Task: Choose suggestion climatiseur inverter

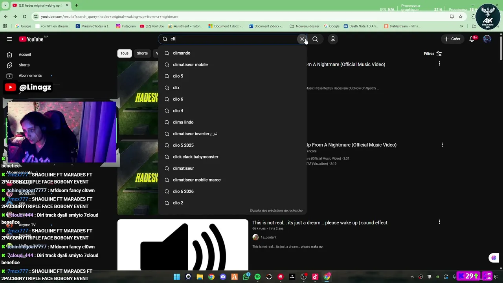Action: coord(232,134)
